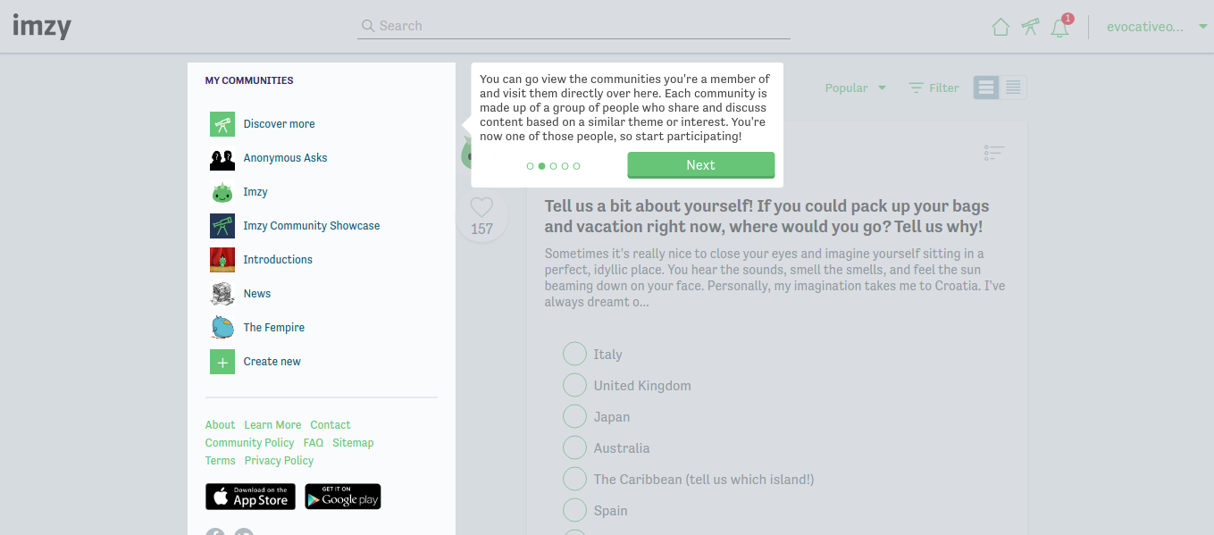Open Discover more communities
Screen dimensions: 1214x535
279,124
